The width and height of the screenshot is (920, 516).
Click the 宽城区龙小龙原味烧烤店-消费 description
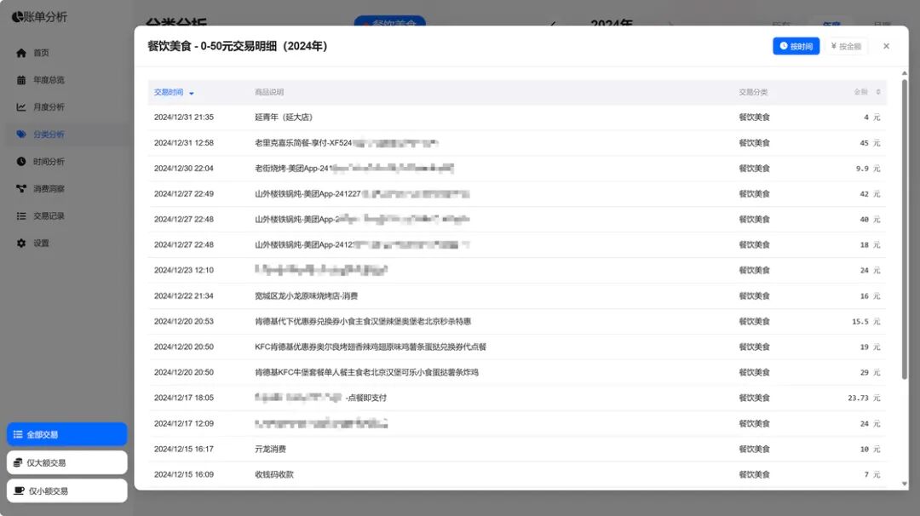[307, 296]
